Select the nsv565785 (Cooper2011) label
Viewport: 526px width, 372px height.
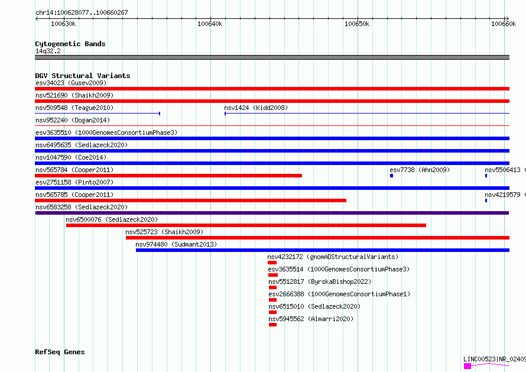(x=74, y=195)
